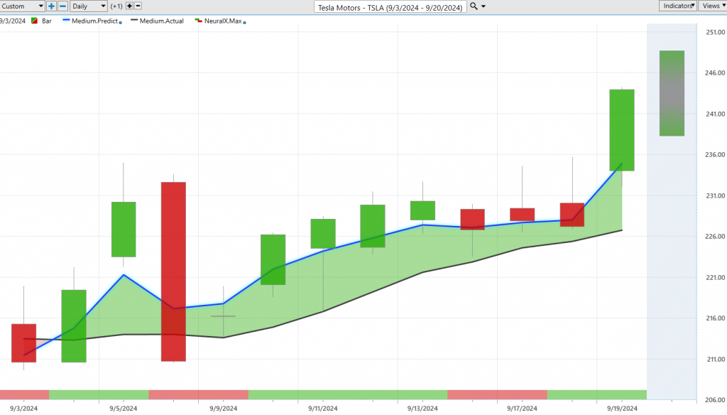727x415 pixels.
Task: Click the green 9/11/2024 candlestick
Action: point(323,234)
